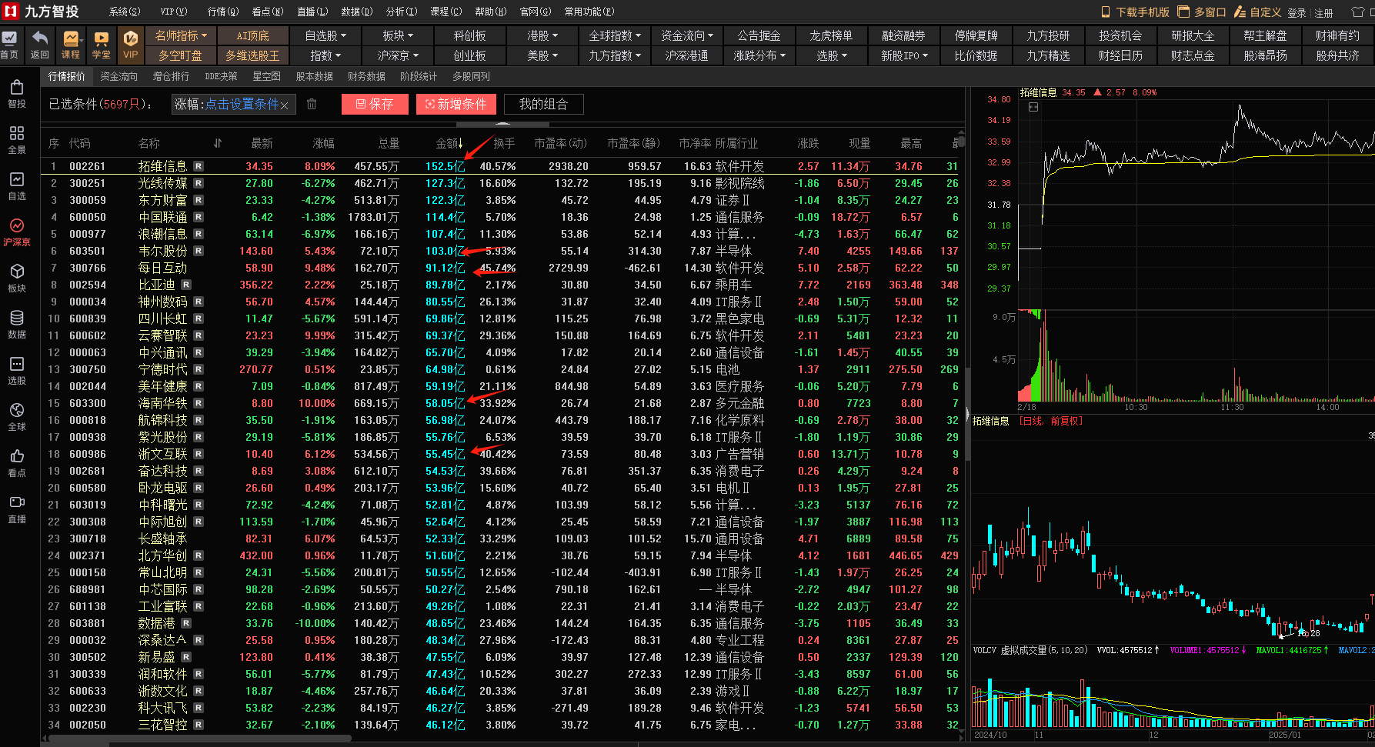The height and width of the screenshot is (747, 1375).
Task: Open 全球 globe icon in sidebar
Action: 17,415
